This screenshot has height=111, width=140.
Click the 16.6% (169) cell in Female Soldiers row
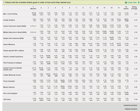click(126, 20)
